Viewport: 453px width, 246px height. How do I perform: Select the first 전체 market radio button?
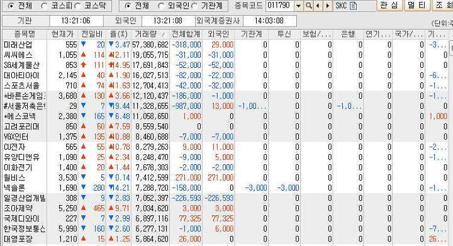click(x=11, y=6)
